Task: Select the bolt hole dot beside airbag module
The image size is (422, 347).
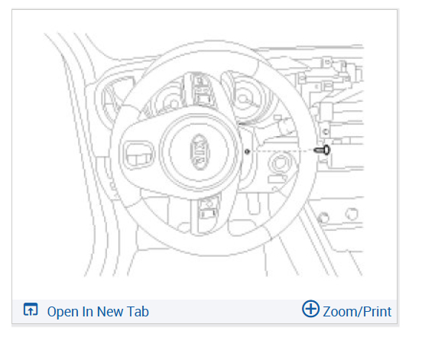Action: point(247,151)
